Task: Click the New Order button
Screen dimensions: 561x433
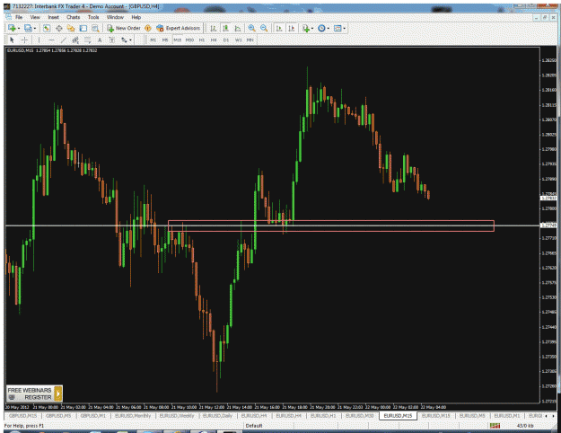Action: (124, 28)
